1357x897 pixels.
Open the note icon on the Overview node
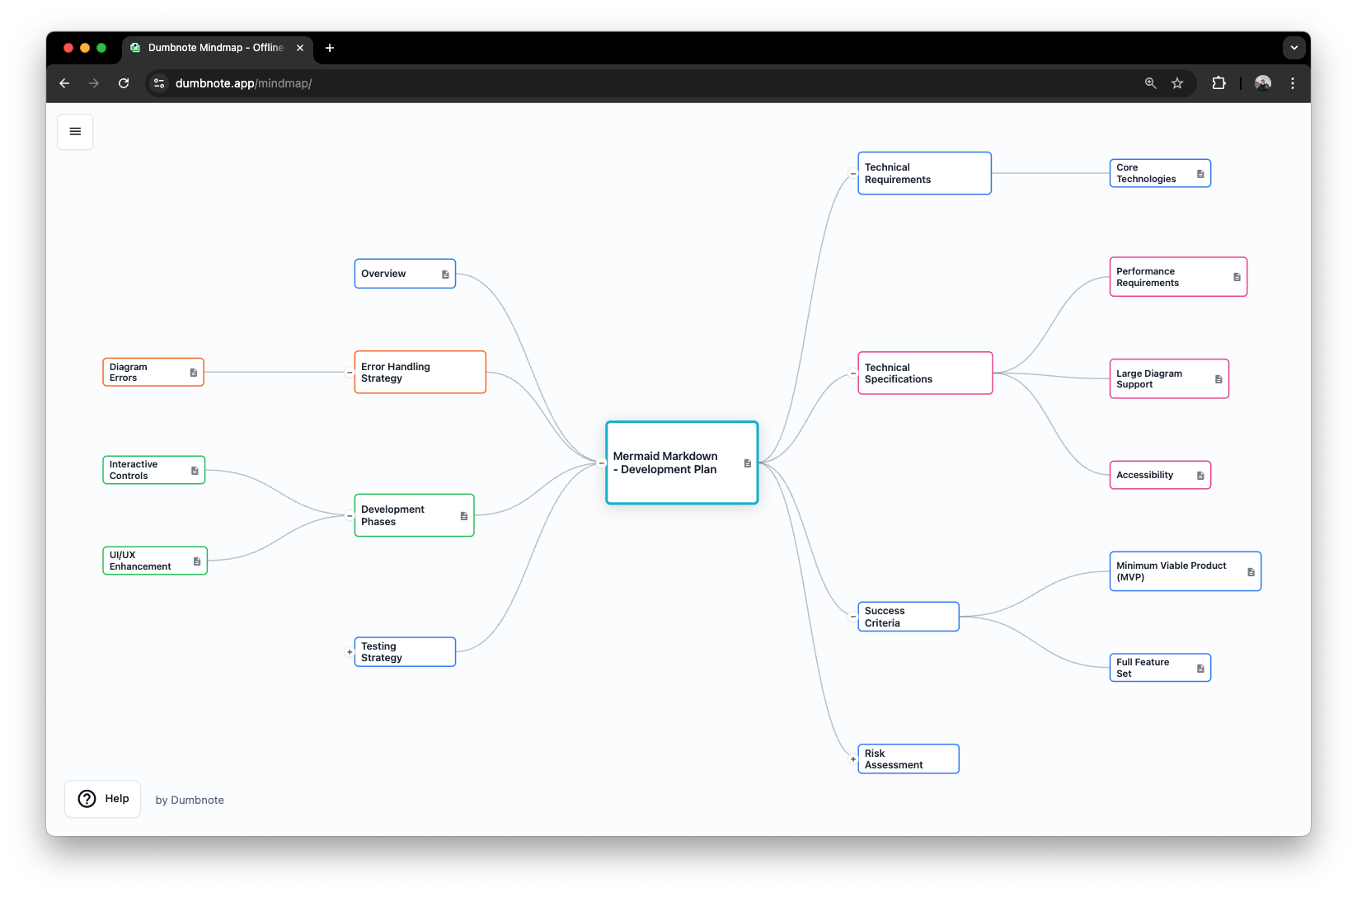point(446,273)
